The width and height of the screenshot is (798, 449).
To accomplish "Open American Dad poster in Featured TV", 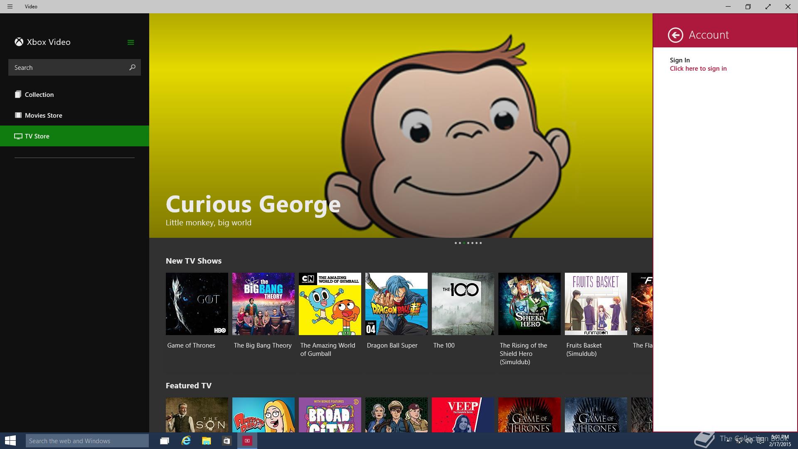I will 264,414.
